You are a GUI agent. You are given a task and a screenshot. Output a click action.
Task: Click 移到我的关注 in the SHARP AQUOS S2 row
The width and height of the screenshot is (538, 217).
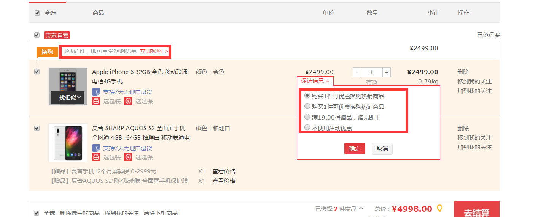(x=474, y=137)
